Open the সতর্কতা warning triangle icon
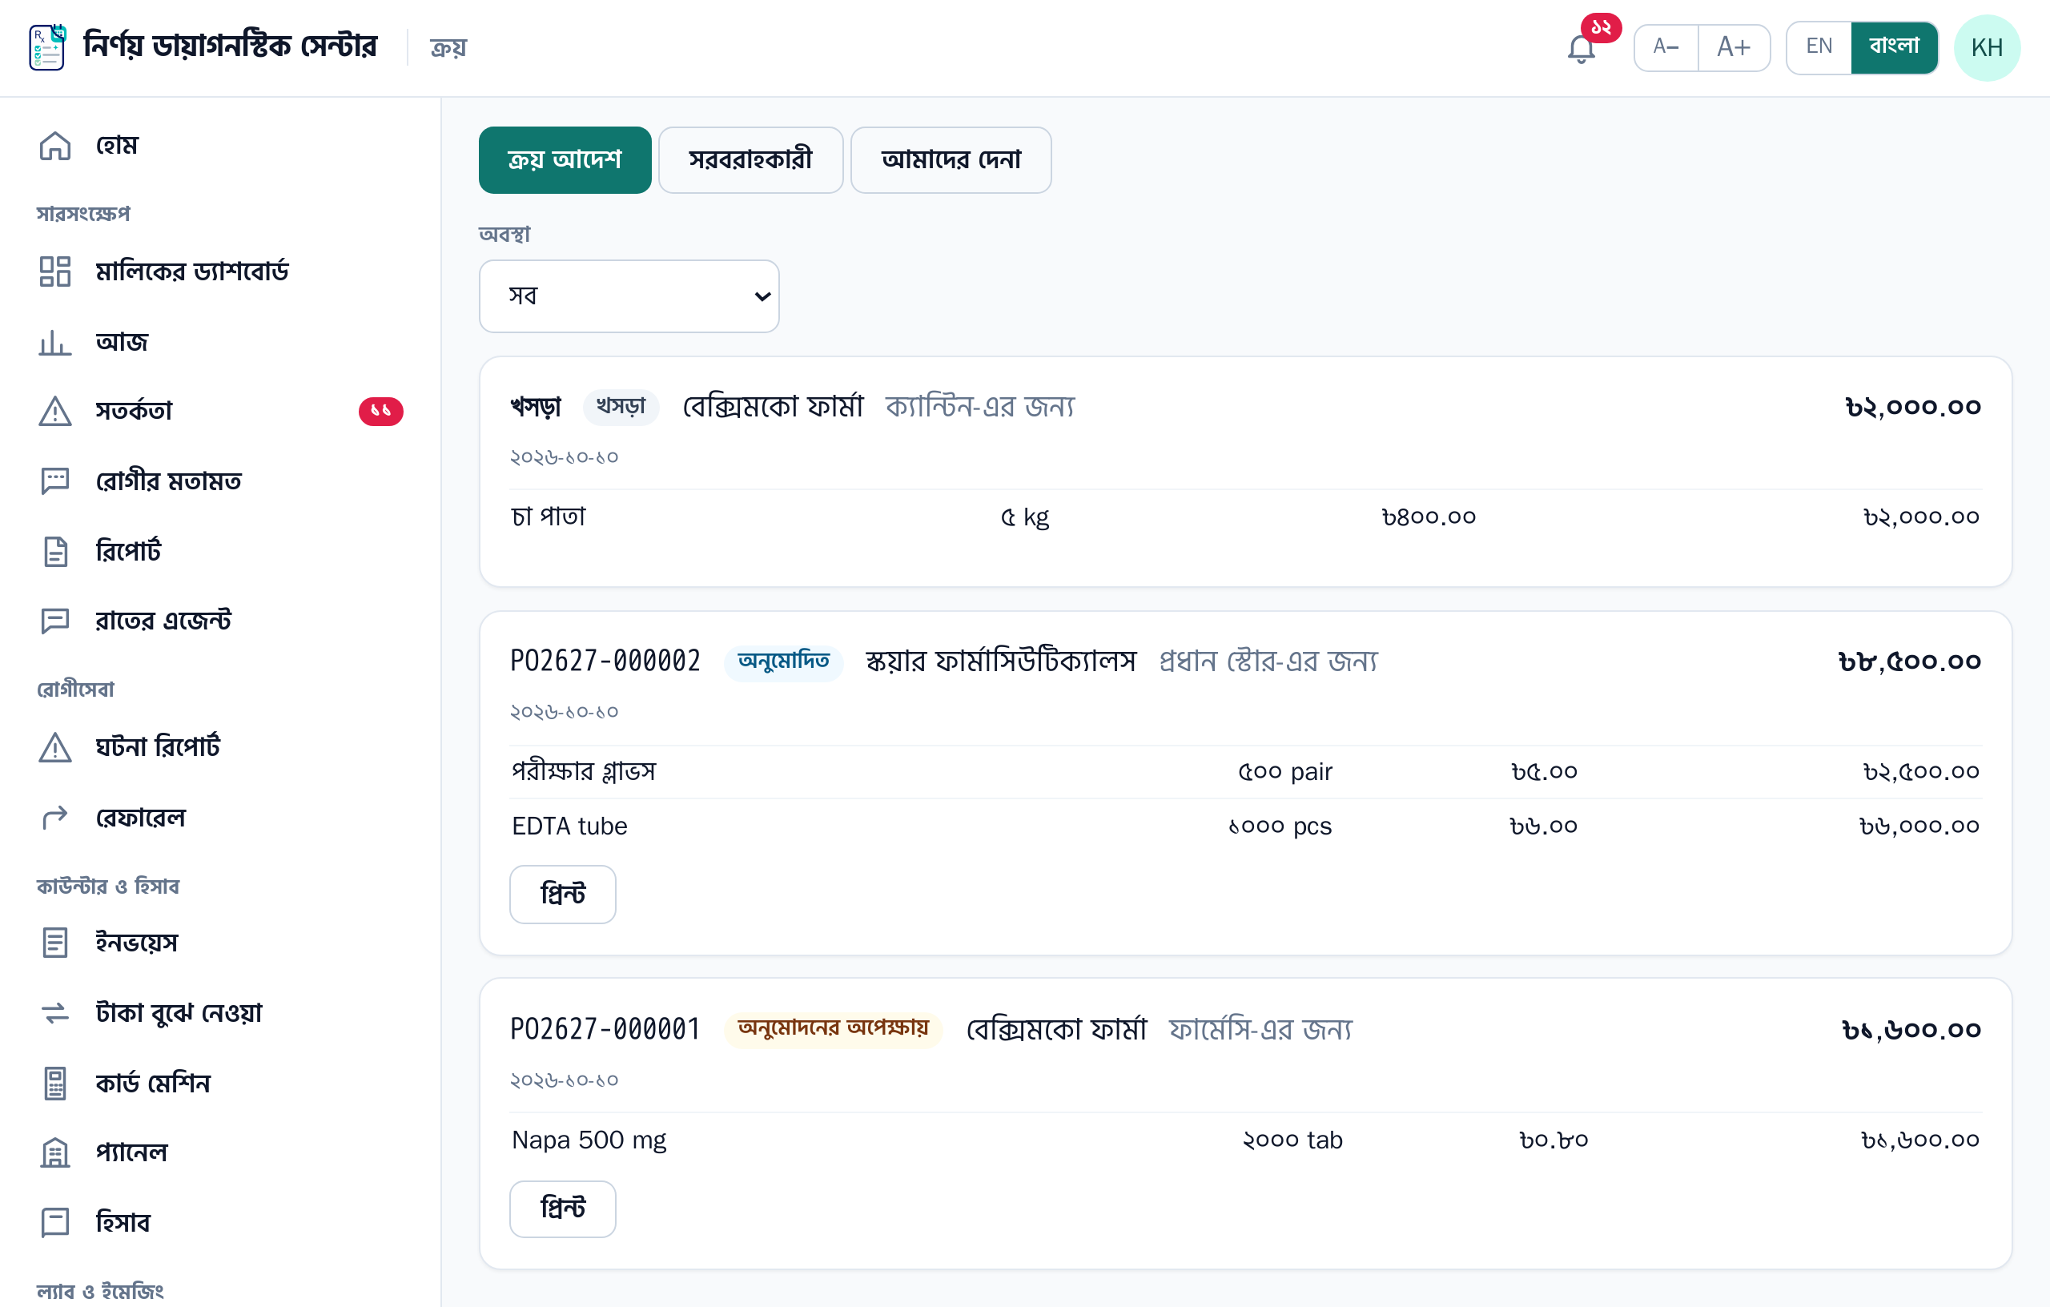Image resolution: width=2050 pixels, height=1307 pixels. (55, 412)
